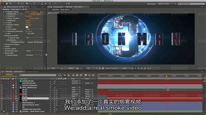Expand the Custom Layers group
206x115 pixels.
tap(4, 49)
